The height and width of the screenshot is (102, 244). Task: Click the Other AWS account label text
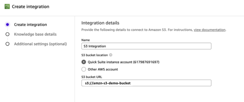click(103, 69)
